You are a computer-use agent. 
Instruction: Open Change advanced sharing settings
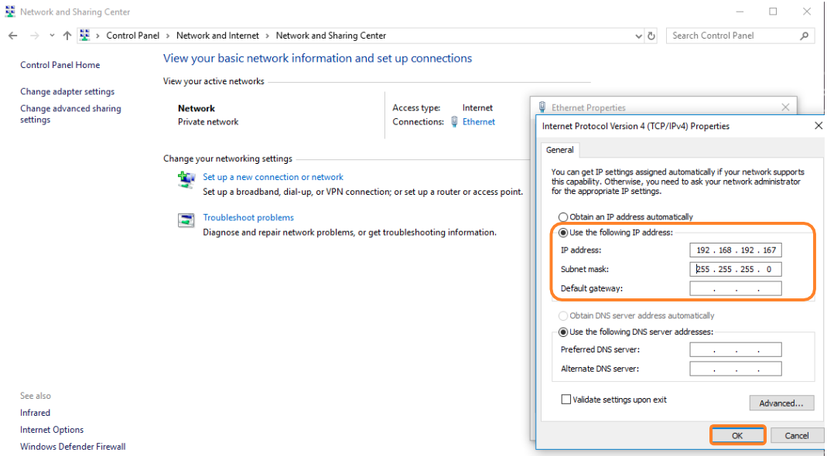coord(70,114)
